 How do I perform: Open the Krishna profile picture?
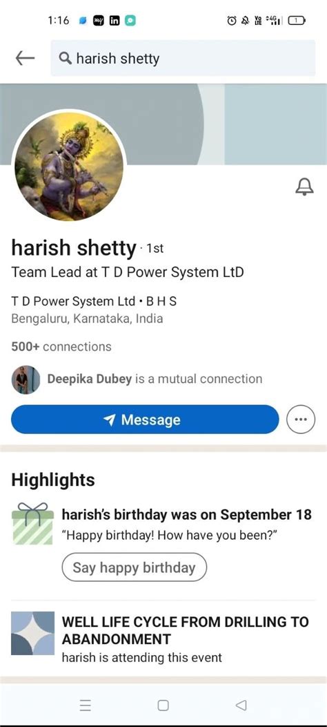tap(70, 167)
